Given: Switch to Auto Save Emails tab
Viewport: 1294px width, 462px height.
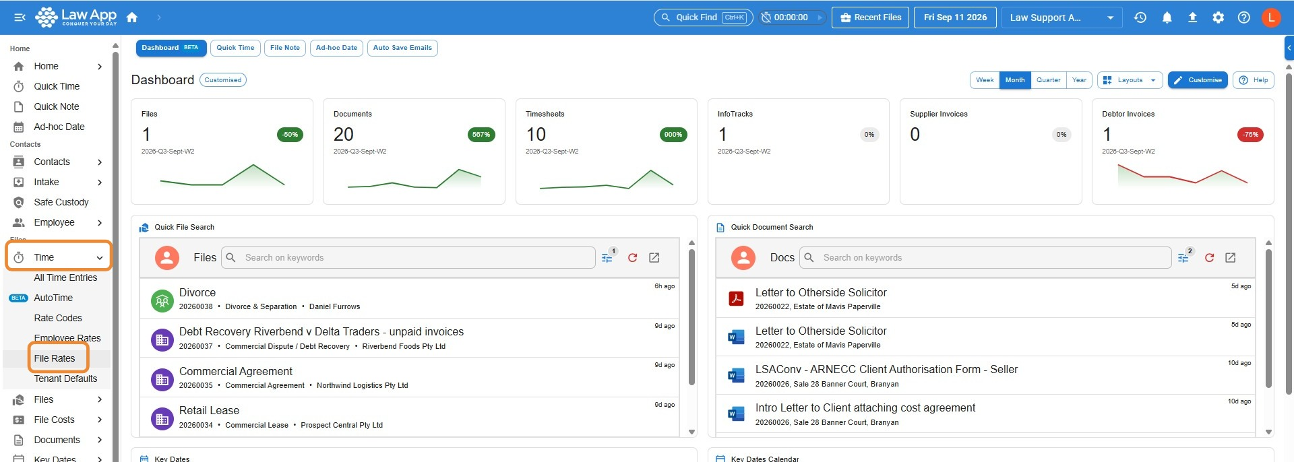Looking at the screenshot, I should coord(402,48).
